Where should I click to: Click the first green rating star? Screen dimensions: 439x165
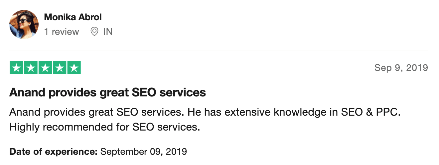pos(16,68)
